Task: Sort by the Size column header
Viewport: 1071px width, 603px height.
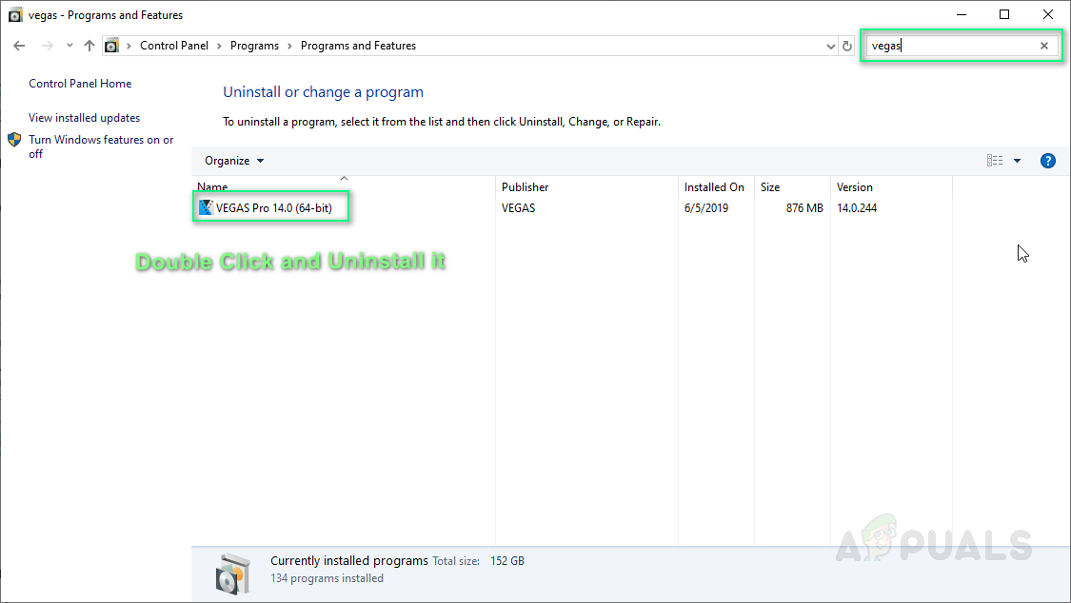Action: (x=770, y=187)
